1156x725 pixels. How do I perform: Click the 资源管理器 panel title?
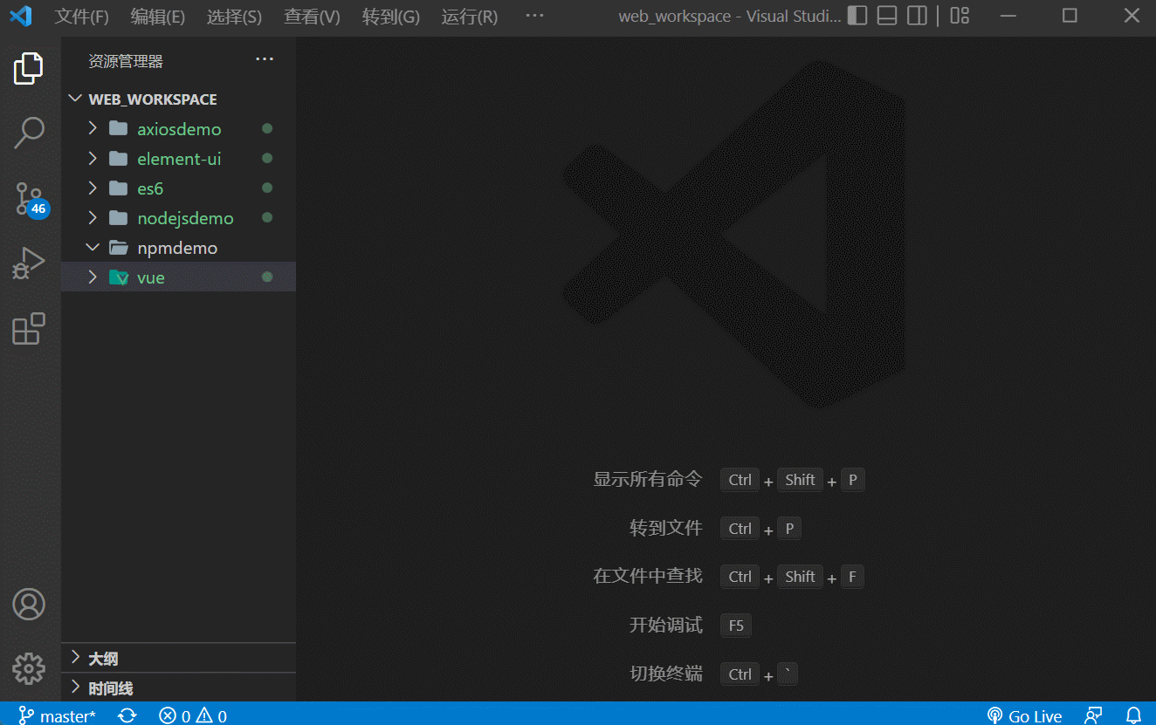tap(126, 61)
